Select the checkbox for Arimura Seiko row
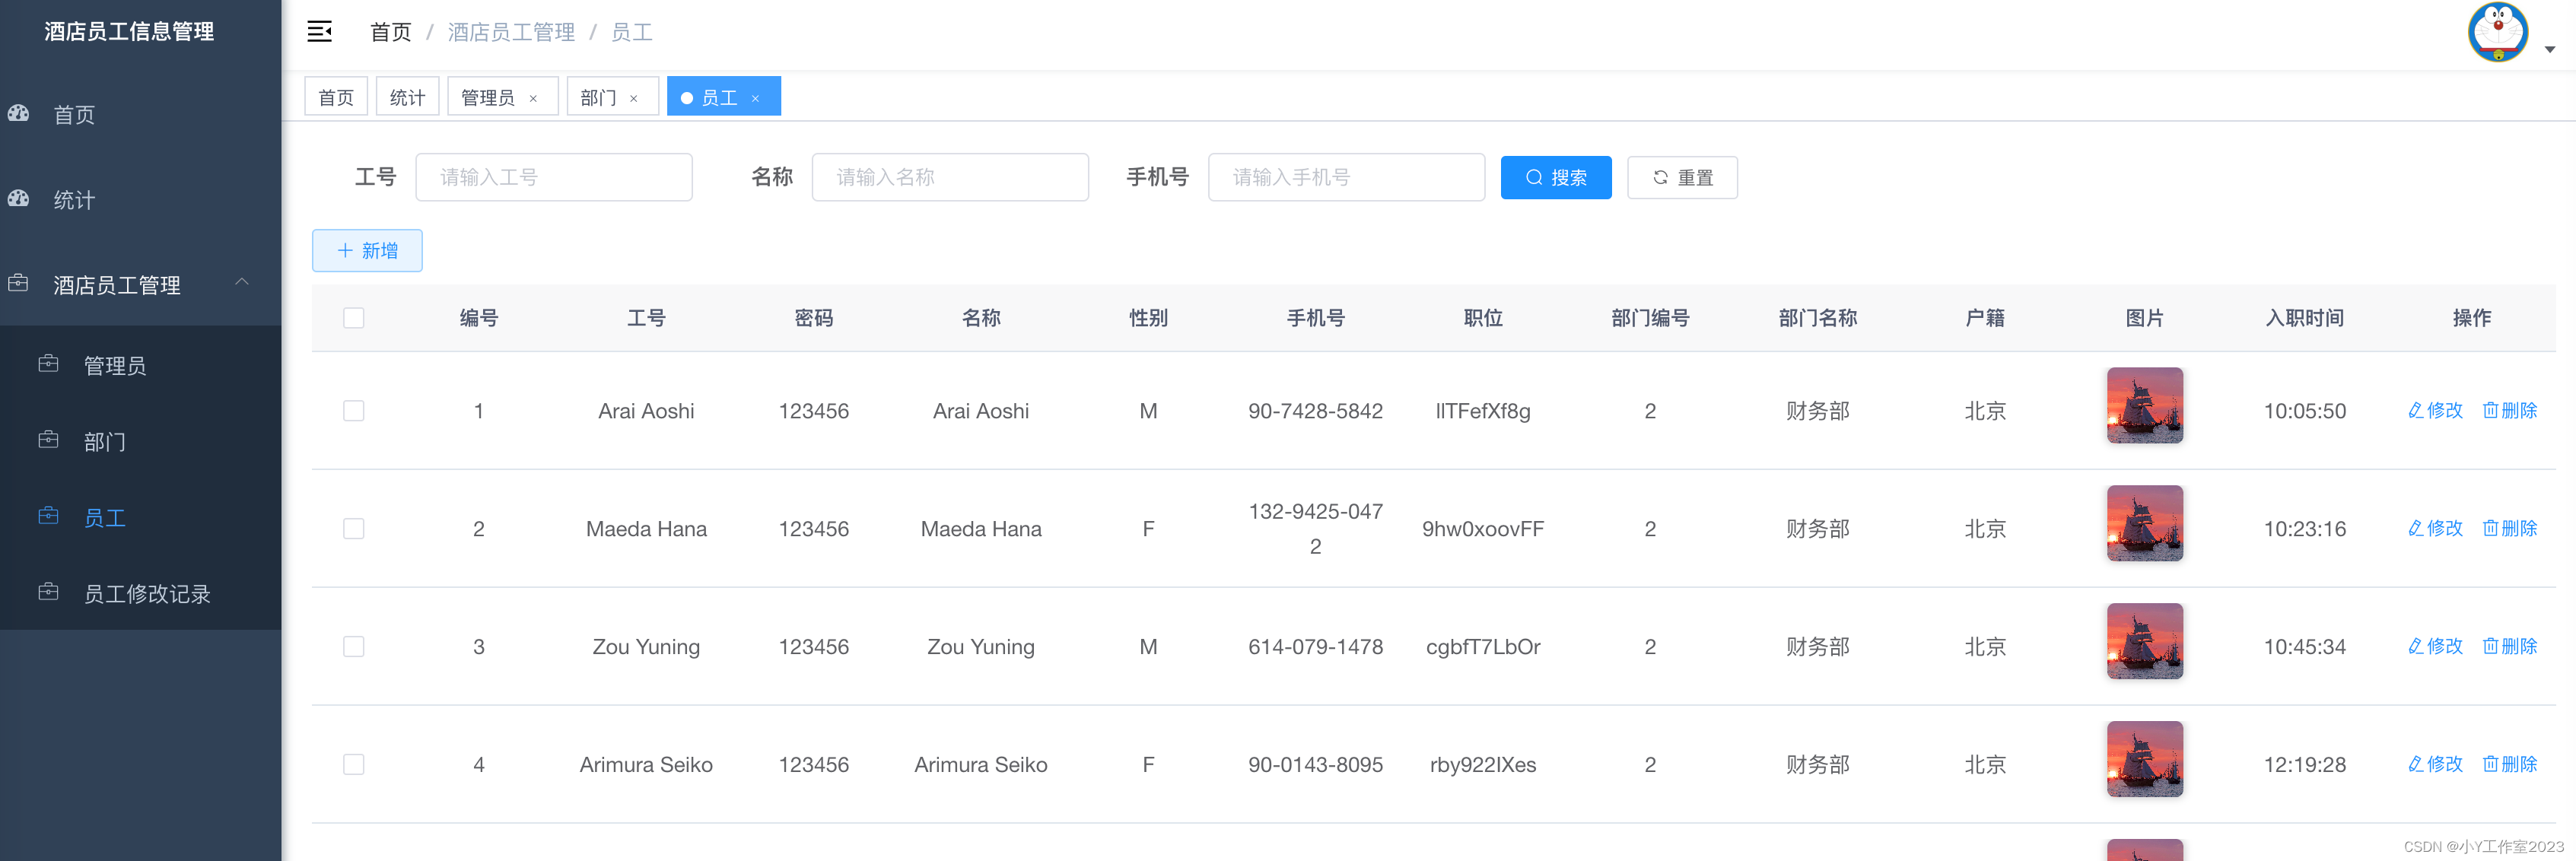 click(x=354, y=764)
